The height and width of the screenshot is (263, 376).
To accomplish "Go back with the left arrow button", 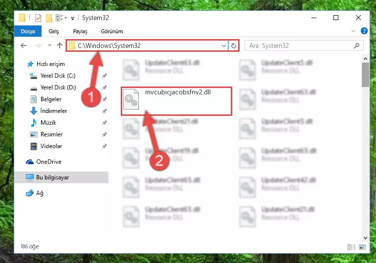I will (x=23, y=45).
